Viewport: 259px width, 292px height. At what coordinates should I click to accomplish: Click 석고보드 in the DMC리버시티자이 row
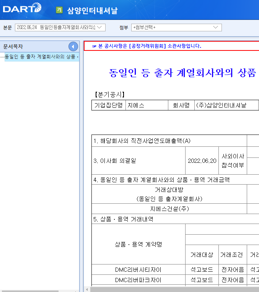click(202, 269)
